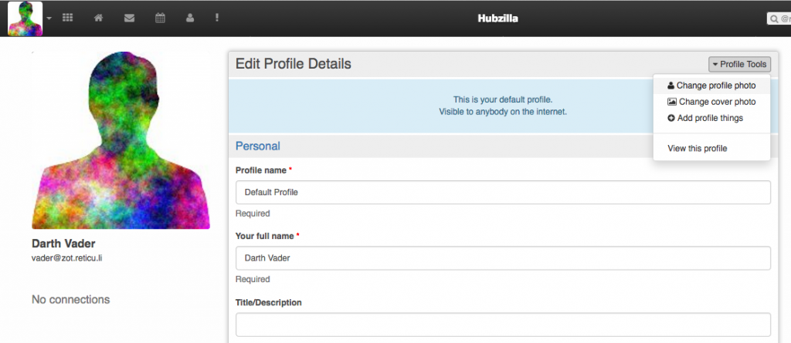Collapse the Profile Tools dropdown
Screen dimensions: 791x343
pos(739,65)
